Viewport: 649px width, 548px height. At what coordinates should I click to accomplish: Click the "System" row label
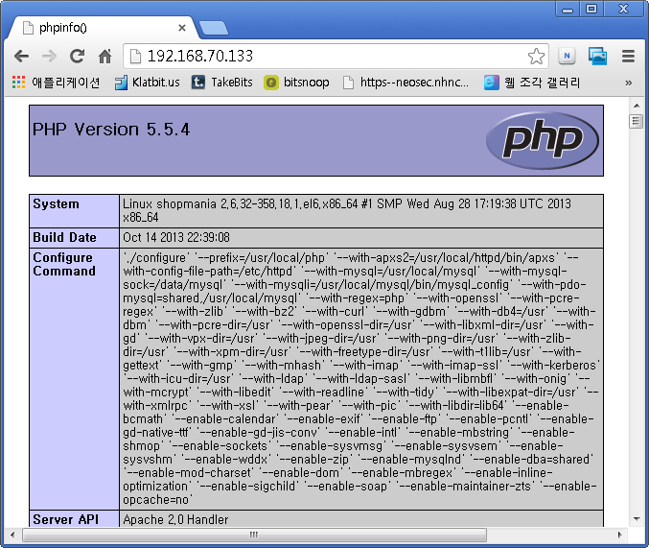[56, 204]
